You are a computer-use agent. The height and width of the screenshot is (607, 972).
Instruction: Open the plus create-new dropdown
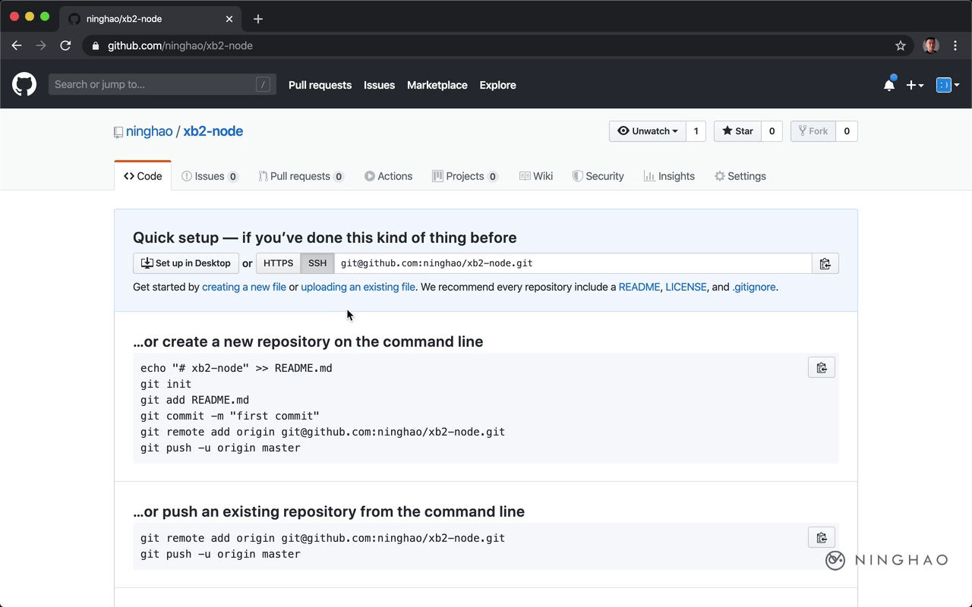(x=915, y=85)
